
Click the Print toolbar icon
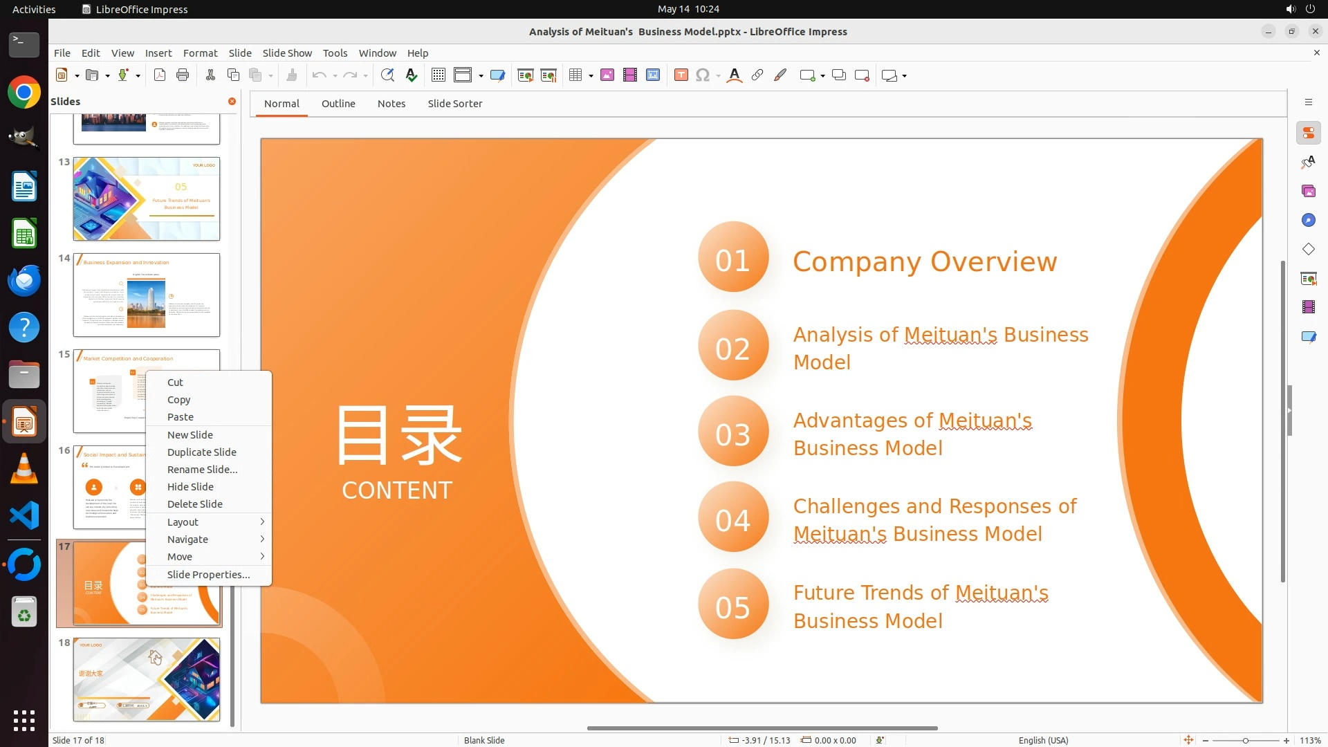183,75
